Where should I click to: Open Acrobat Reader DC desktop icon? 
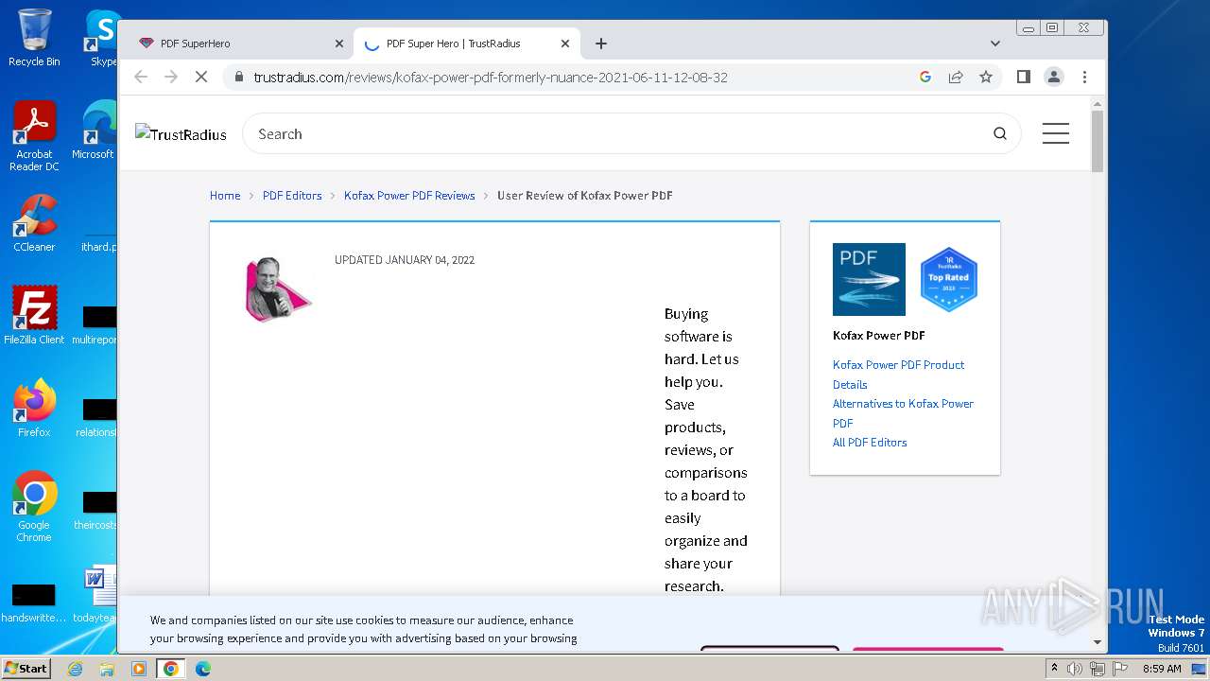34,136
